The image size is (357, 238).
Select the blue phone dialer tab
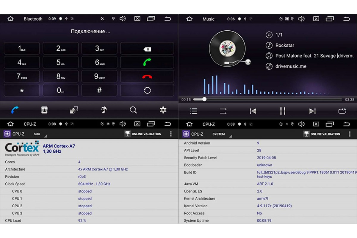[x=15, y=110]
